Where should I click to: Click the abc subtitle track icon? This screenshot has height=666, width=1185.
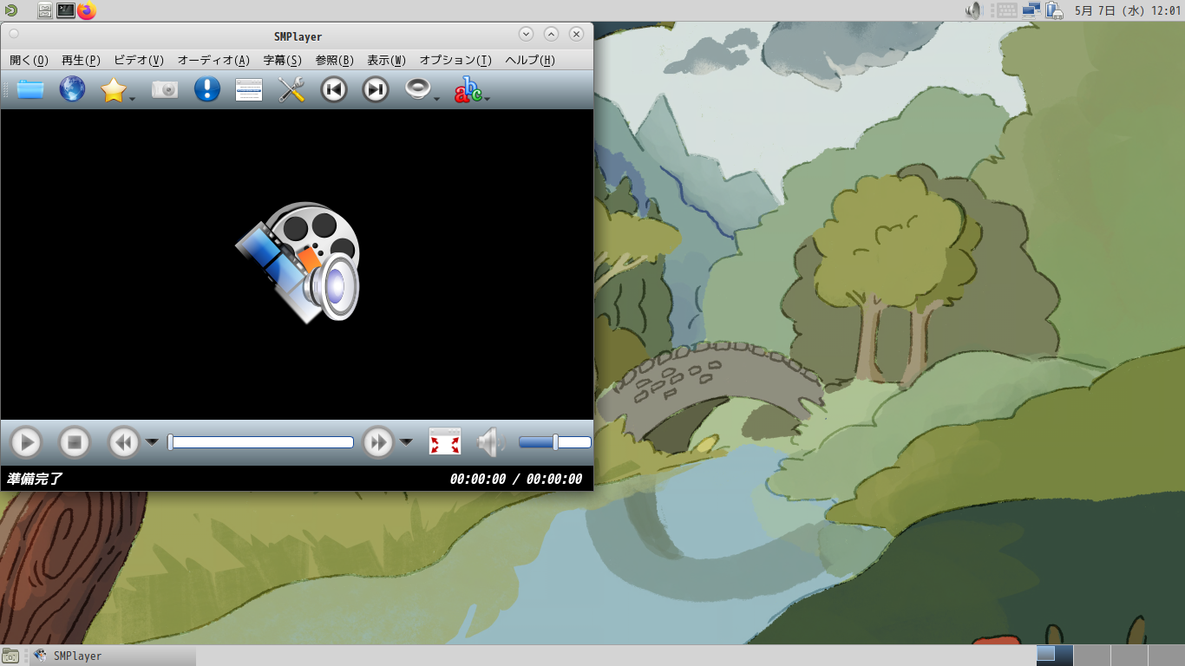[468, 89]
